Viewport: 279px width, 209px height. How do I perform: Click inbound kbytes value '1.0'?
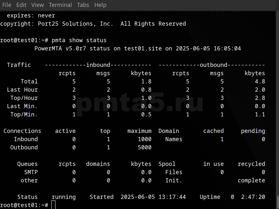[x=146, y=98]
